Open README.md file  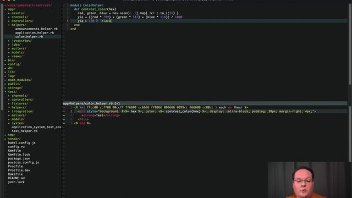pos(16,178)
